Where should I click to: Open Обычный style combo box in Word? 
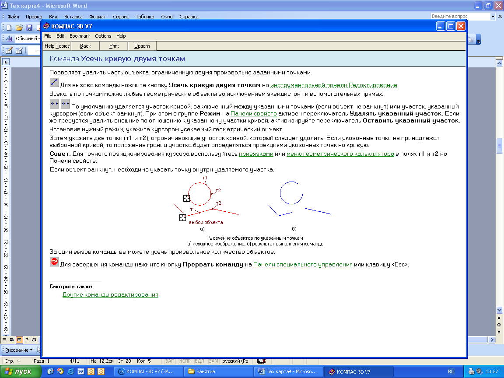[28, 38]
